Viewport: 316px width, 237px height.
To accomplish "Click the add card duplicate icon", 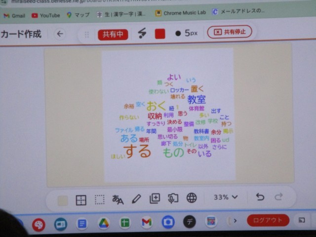I will (155, 198).
